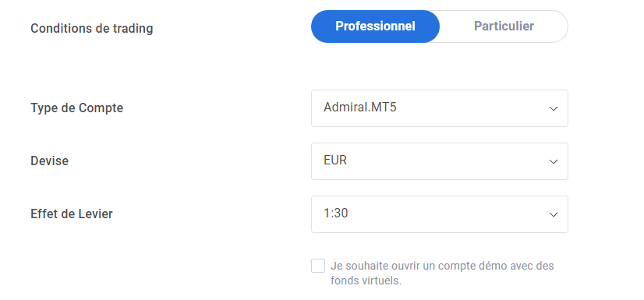Enable the demo account with virtual funds checkbox
This screenshot has height=300, width=644.
click(318, 266)
